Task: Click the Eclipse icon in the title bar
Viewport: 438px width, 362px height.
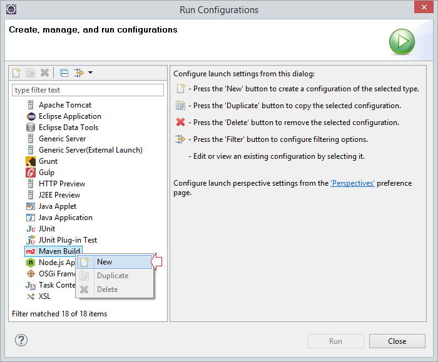Action: 11,9
